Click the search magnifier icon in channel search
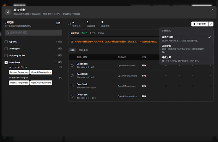218x142 pixels. coord(8,32)
